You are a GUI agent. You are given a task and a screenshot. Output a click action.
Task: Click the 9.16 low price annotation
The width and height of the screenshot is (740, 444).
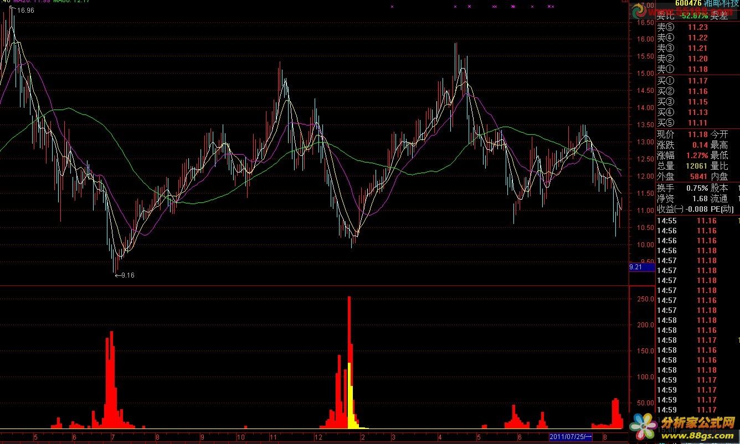pos(127,275)
